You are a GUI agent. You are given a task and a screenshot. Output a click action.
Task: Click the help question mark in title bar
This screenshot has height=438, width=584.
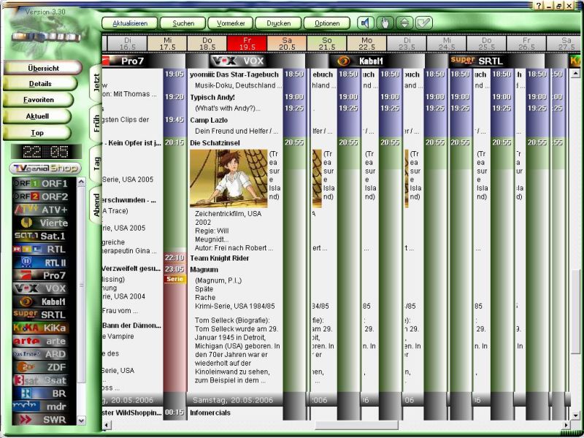539,6
